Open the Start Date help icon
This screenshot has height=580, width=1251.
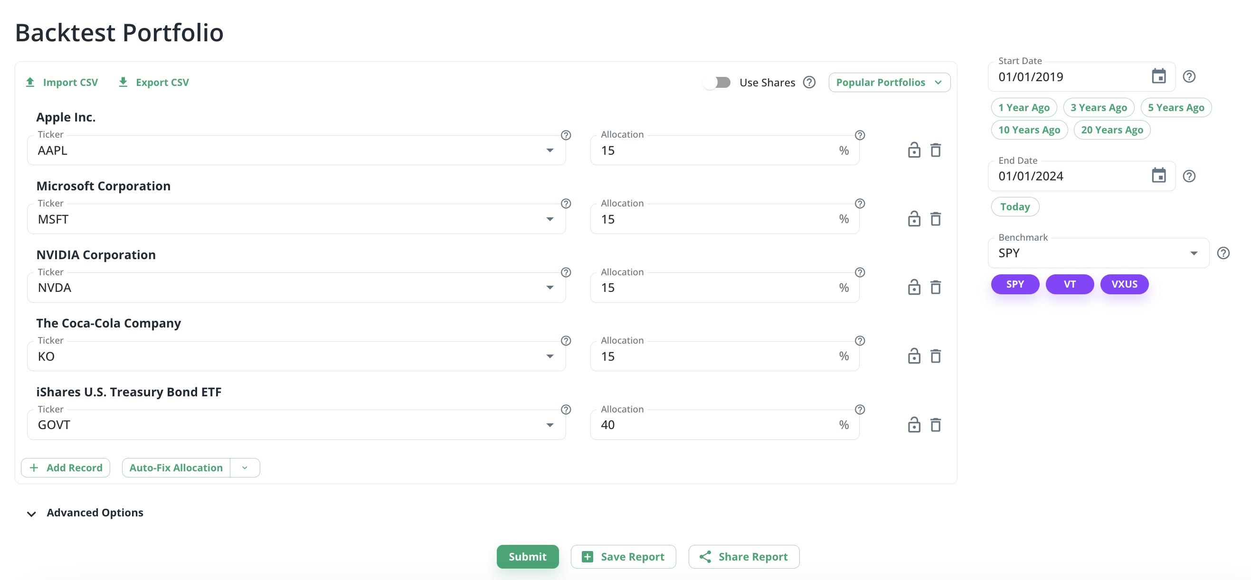pos(1189,76)
